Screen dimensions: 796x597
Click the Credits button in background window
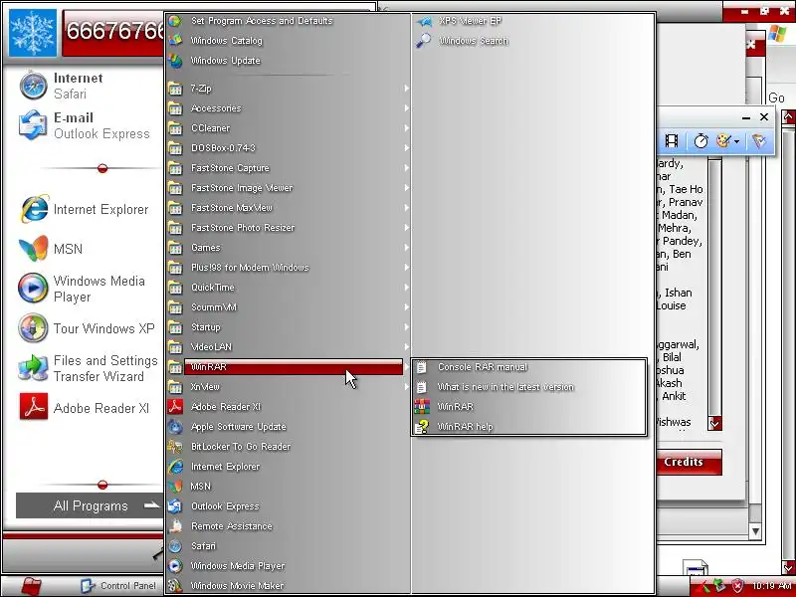pos(689,462)
